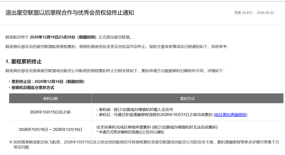Click the line 仅支持乘机完成后单独申请累积
The width and height of the screenshot is (285, 155).
(157, 127)
